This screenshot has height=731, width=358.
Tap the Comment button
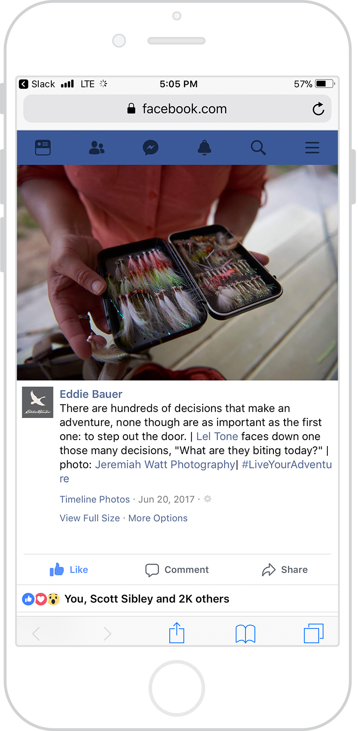tap(177, 570)
